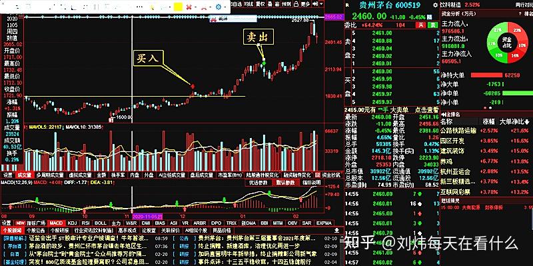Open the 论股堂 tab
Viewport: 533px width, 266px height.
[149, 230]
